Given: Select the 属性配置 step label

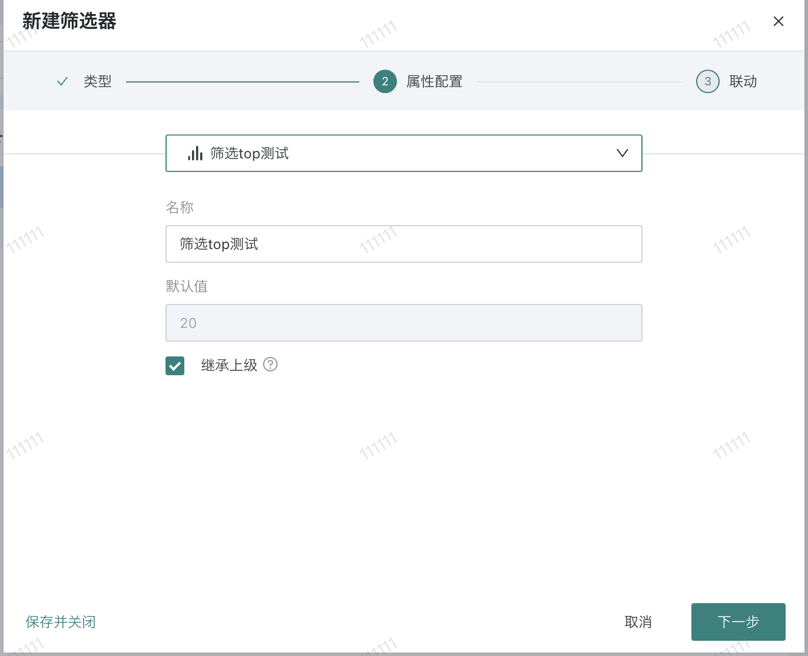Looking at the screenshot, I should (x=434, y=82).
